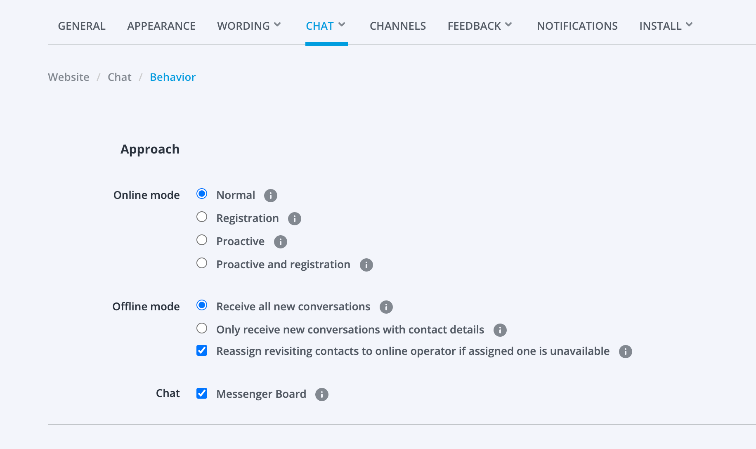Click the Website breadcrumb link
This screenshot has height=449, width=756.
point(69,77)
